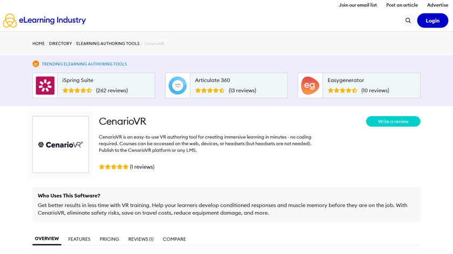
Task: Click the Articulate 360 logo icon
Action: [x=177, y=86]
